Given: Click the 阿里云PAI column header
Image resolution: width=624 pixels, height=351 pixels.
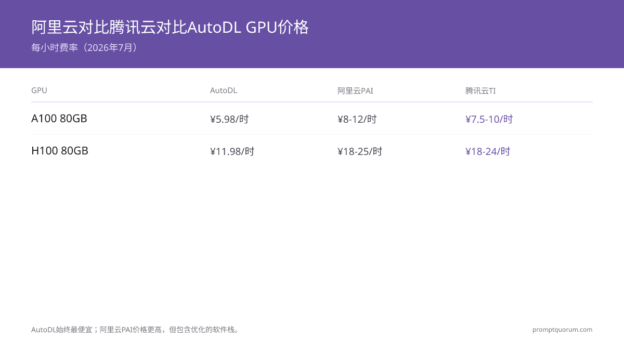Looking at the screenshot, I should (x=355, y=90).
